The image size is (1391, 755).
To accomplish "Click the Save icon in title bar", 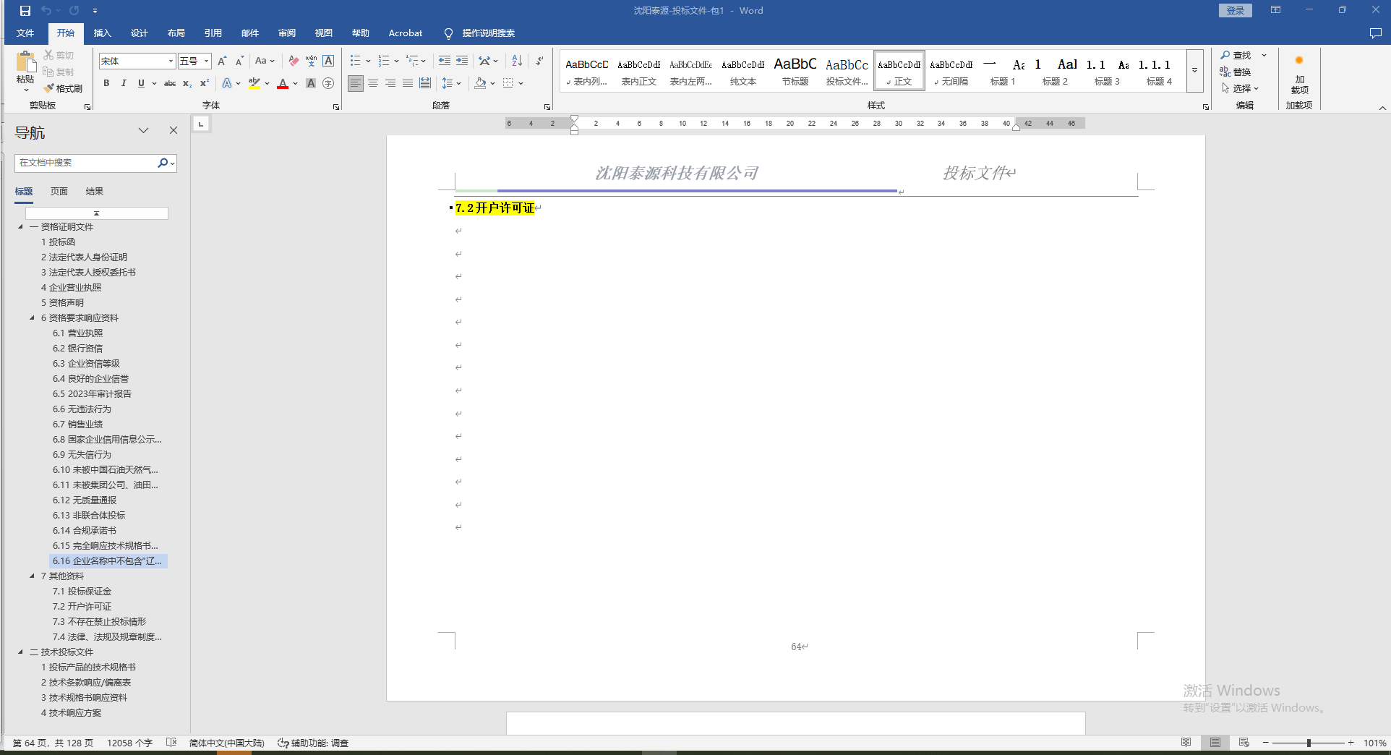I will [x=25, y=11].
